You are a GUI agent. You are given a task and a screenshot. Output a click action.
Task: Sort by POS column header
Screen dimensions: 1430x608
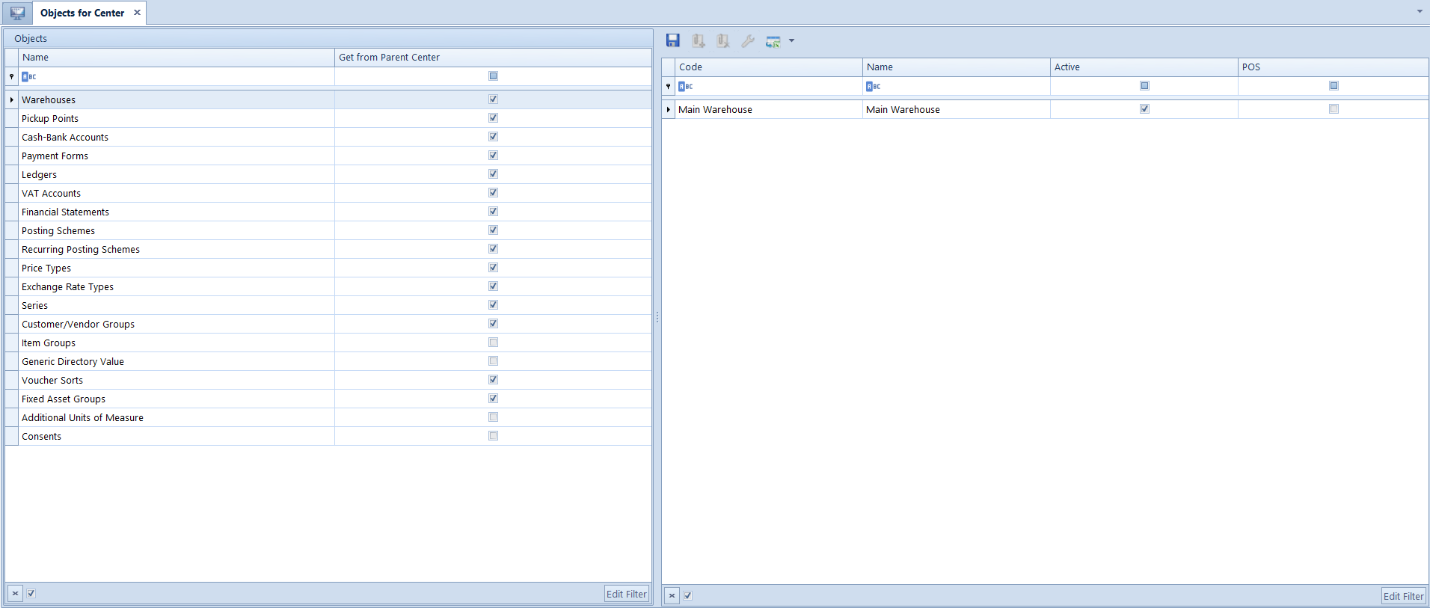coord(1334,67)
